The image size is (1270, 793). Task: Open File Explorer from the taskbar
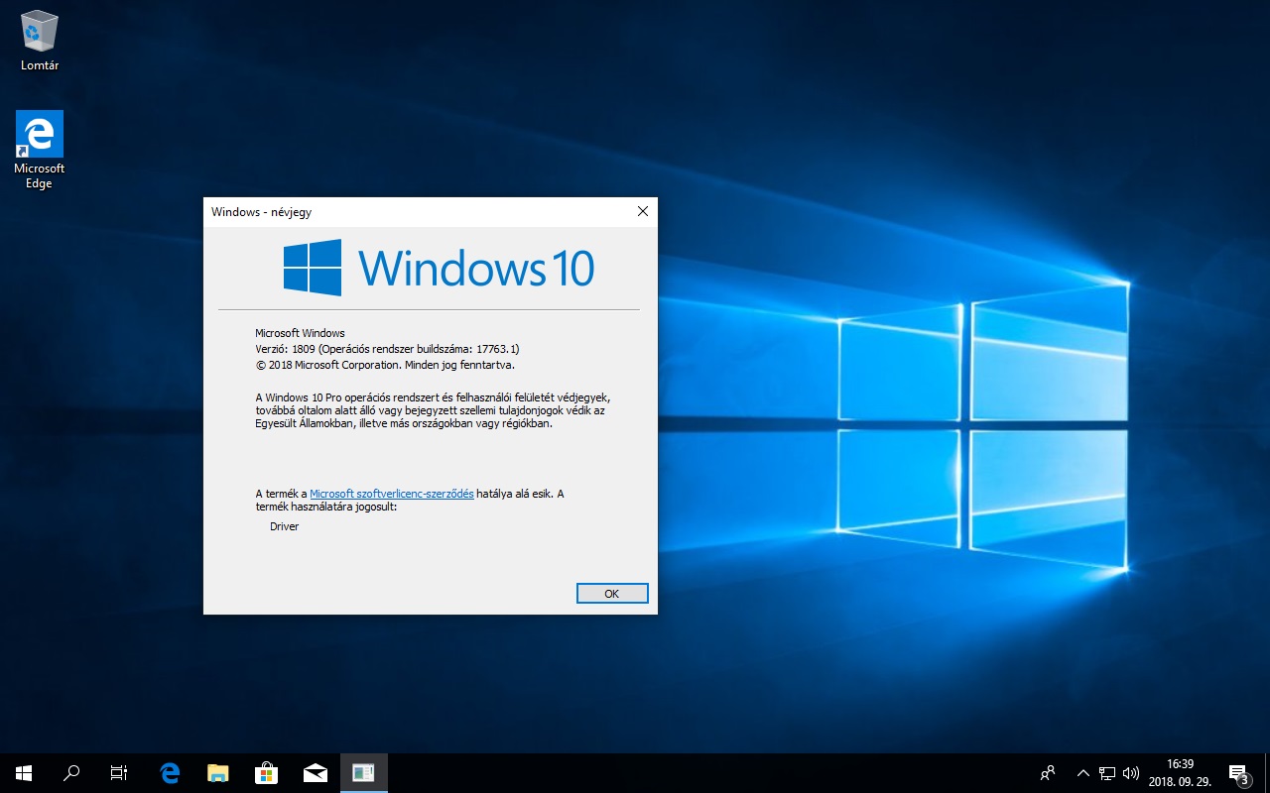(x=218, y=773)
